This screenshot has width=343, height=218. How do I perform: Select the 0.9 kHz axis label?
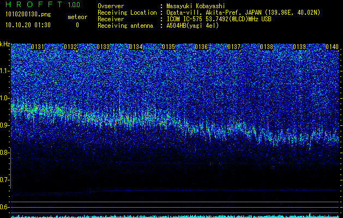point(5,125)
